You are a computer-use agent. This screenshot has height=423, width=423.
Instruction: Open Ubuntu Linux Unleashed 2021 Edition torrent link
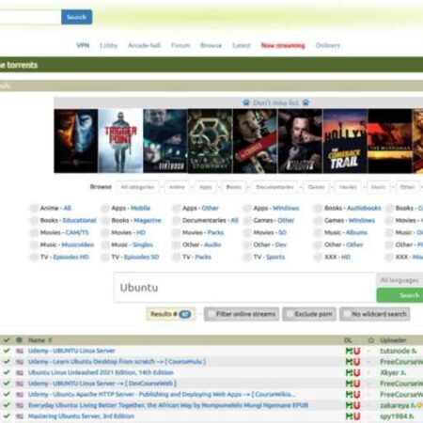pos(101,372)
